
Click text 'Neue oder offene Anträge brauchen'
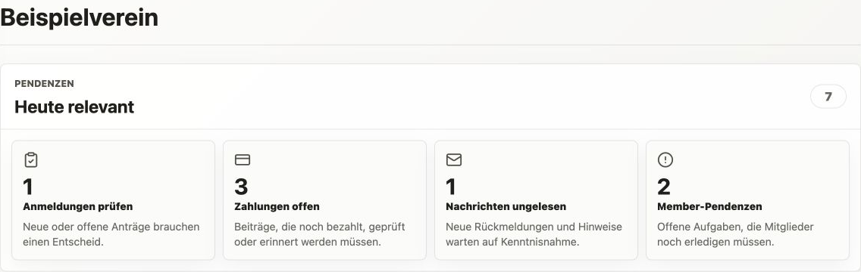tap(111, 227)
